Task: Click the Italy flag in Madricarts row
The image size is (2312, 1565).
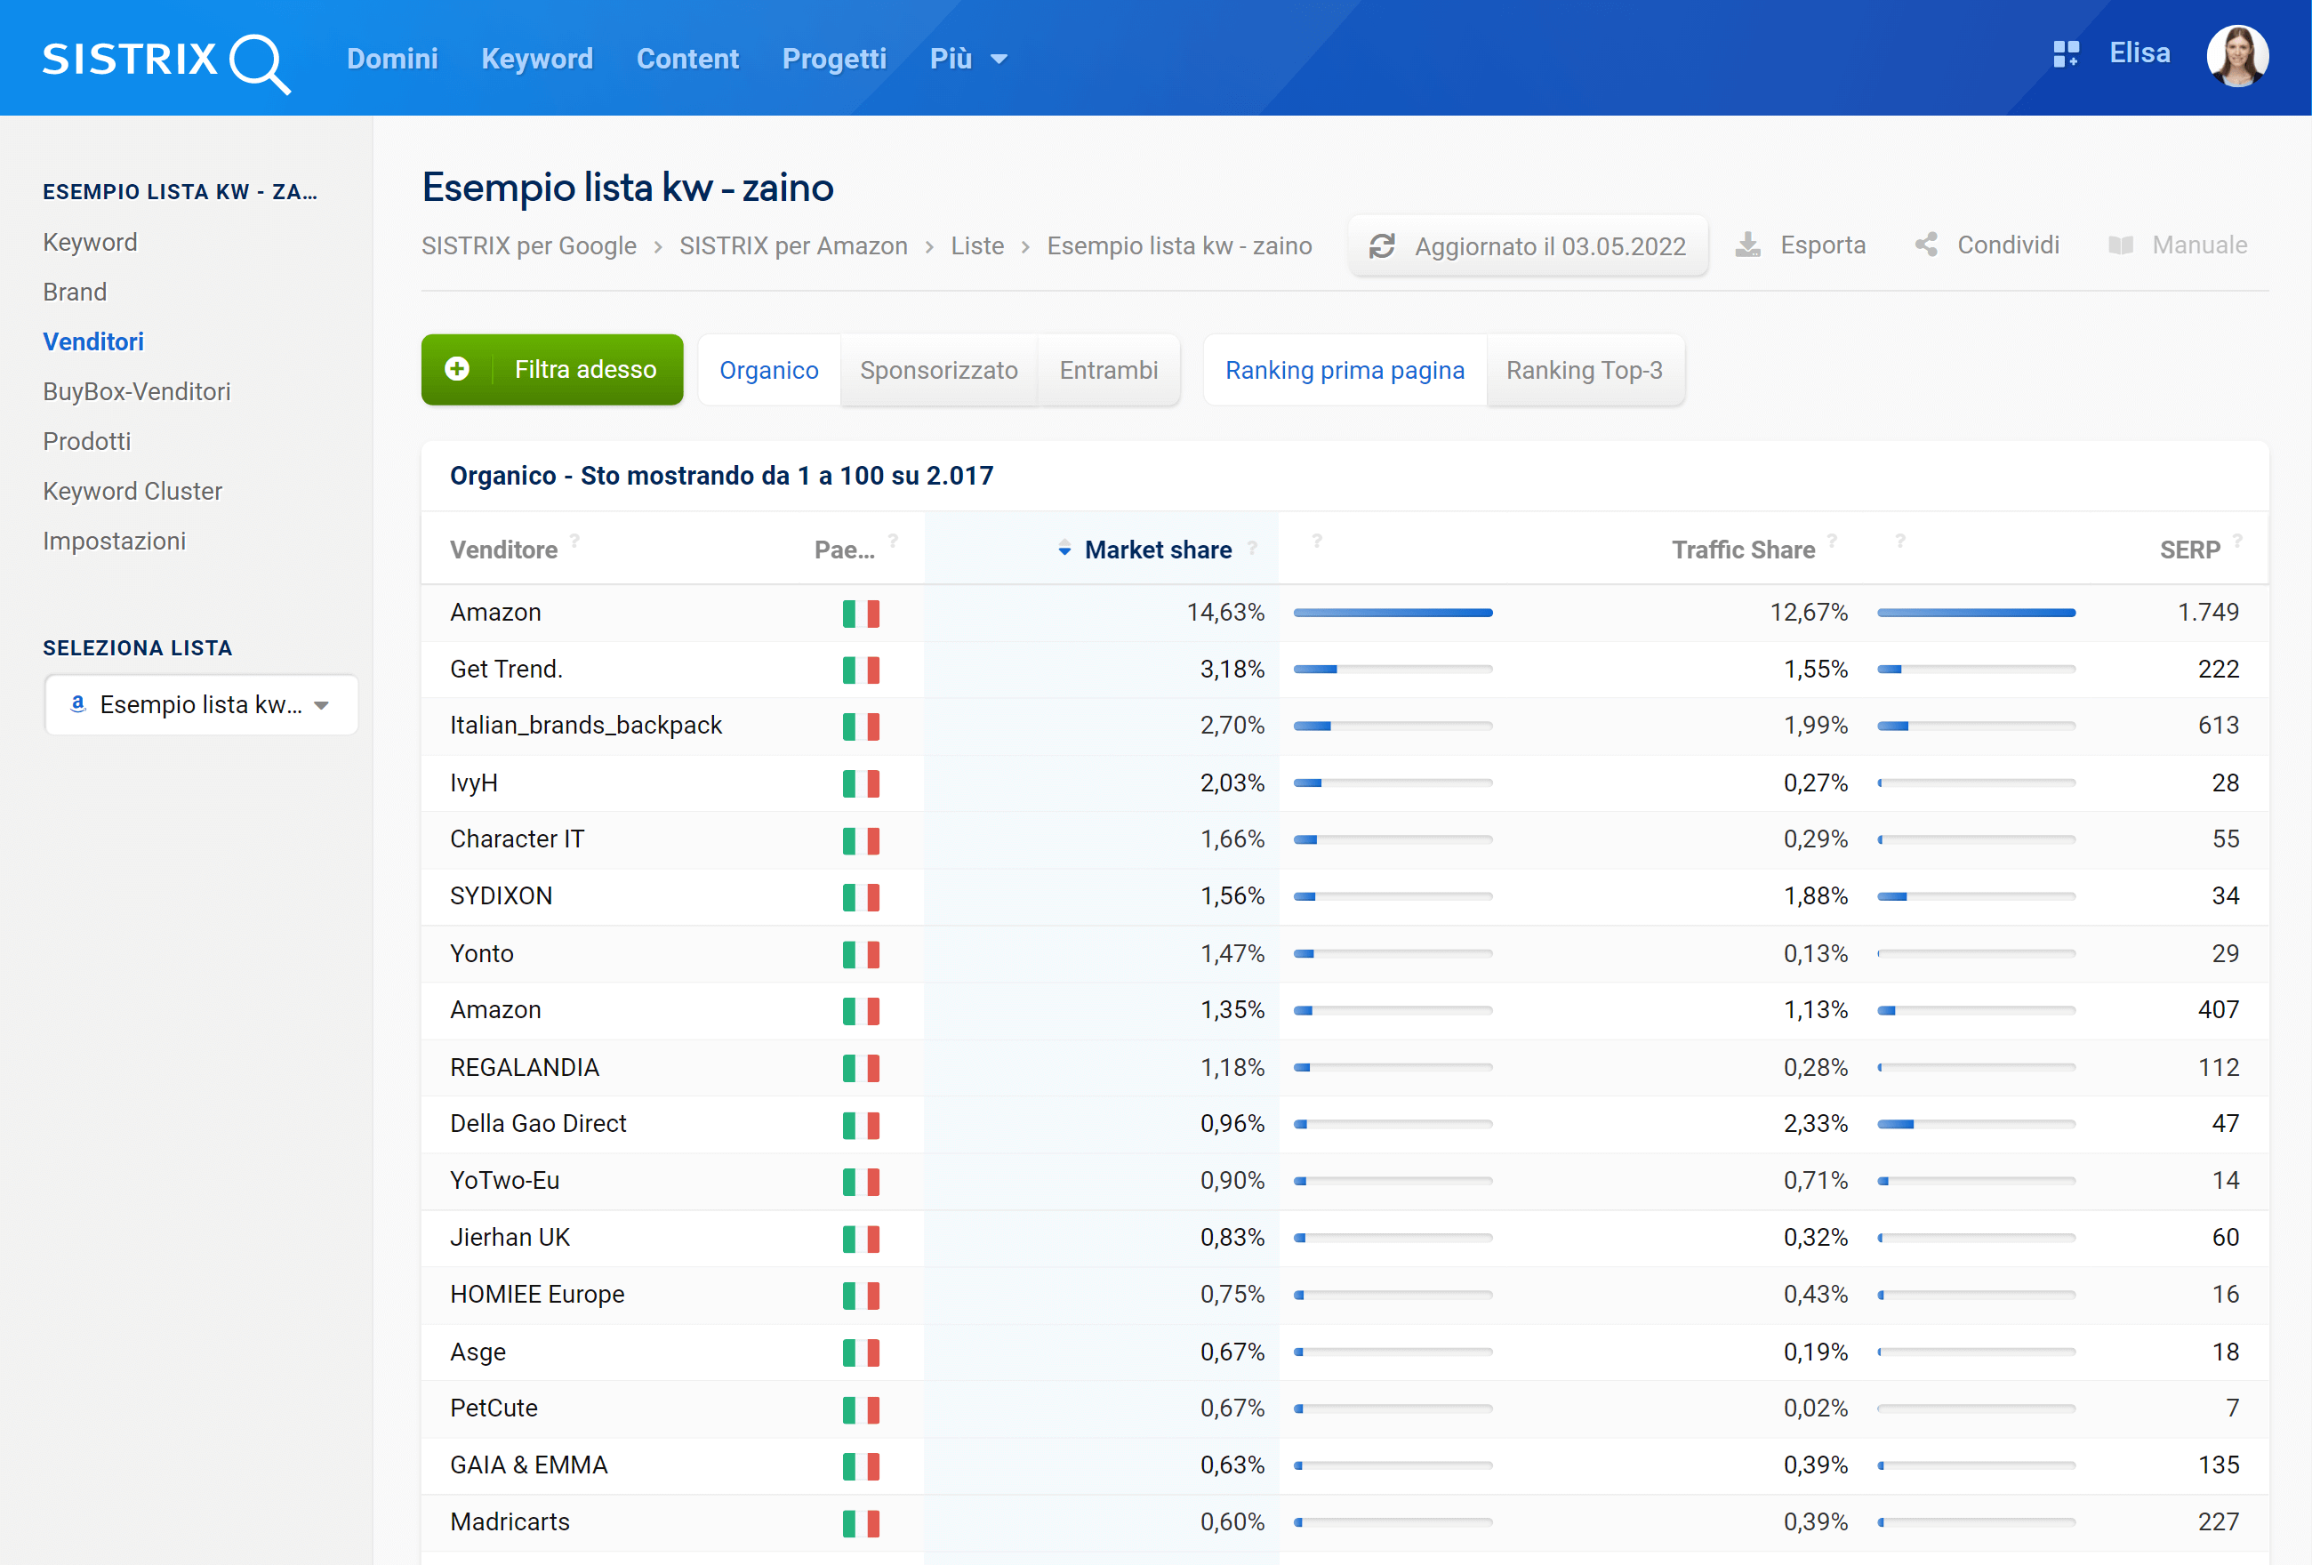Action: [x=861, y=1523]
